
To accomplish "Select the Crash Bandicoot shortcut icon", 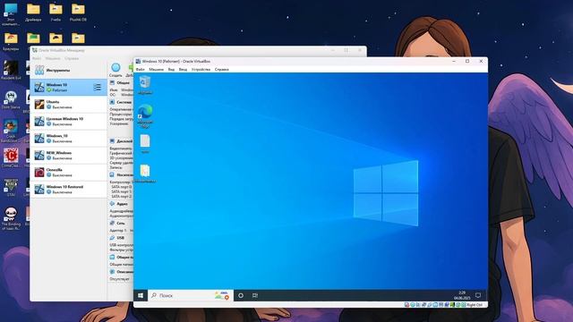I will 11,130.
